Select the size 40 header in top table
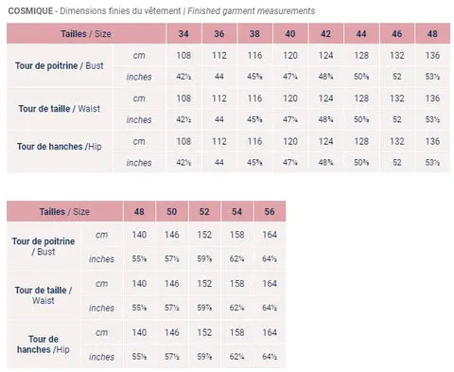The height and width of the screenshot is (372, 454). tap(290, 33)
